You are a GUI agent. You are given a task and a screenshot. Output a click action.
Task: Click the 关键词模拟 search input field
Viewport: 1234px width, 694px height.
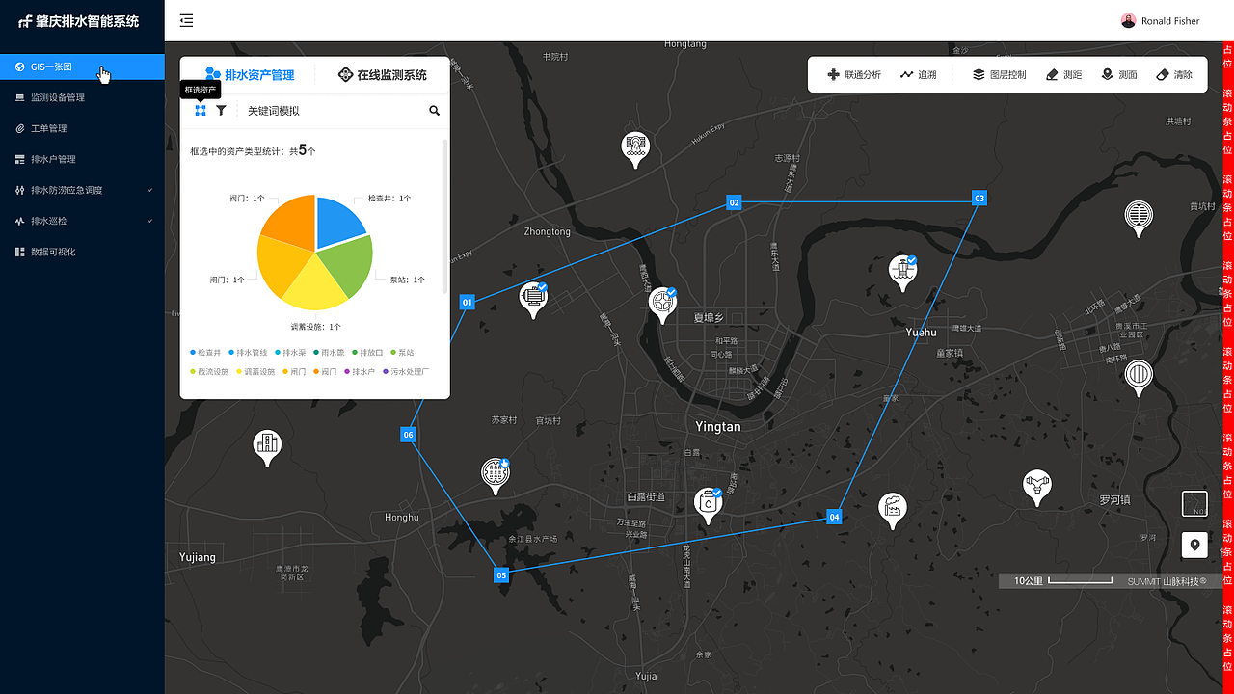tap(331, 111)
